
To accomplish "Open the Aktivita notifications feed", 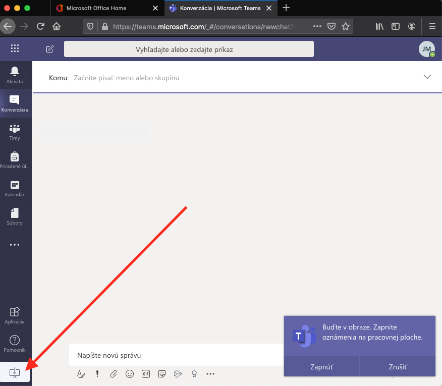I will click(x=15, y=75).
